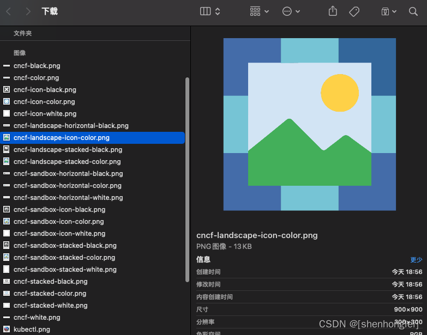This screenshot has width=427, height=335.
Task: Select cncf-landscape-horizontal-black.png
Action: coord(71,126)
